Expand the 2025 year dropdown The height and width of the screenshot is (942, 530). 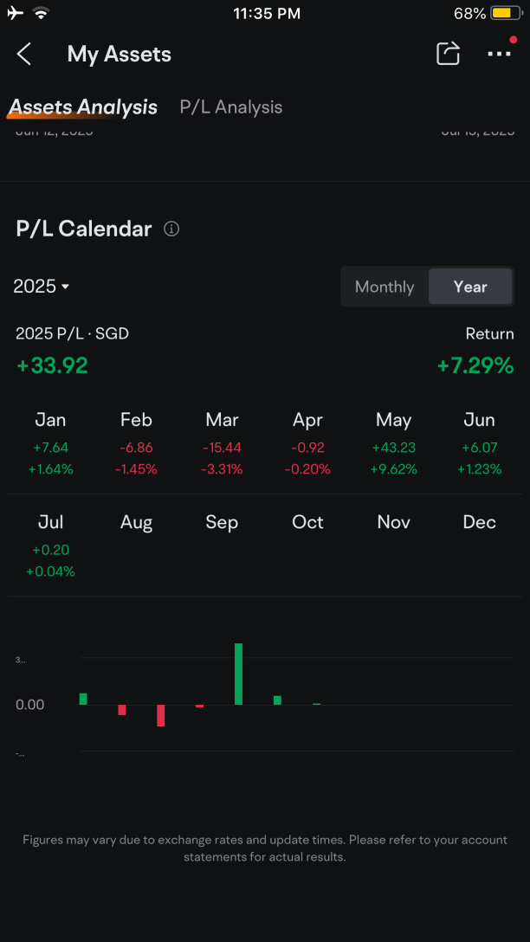(x=42, y=287)
